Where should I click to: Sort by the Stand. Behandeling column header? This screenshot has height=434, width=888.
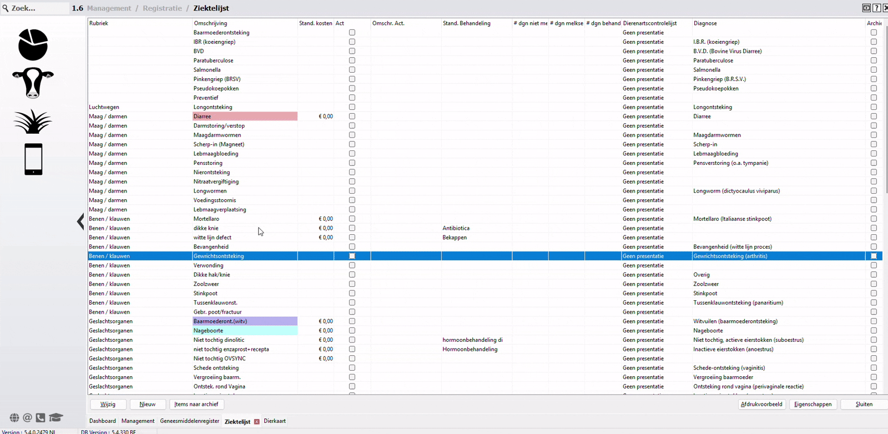pos(476,23)
